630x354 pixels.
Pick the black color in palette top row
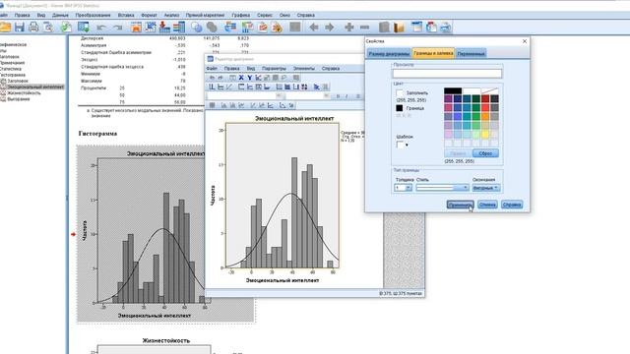pos(453,90)
